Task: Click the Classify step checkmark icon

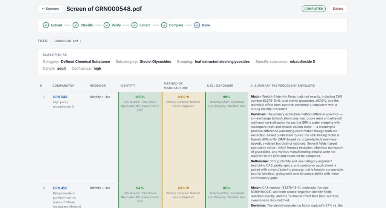Action: click(75, 25)
